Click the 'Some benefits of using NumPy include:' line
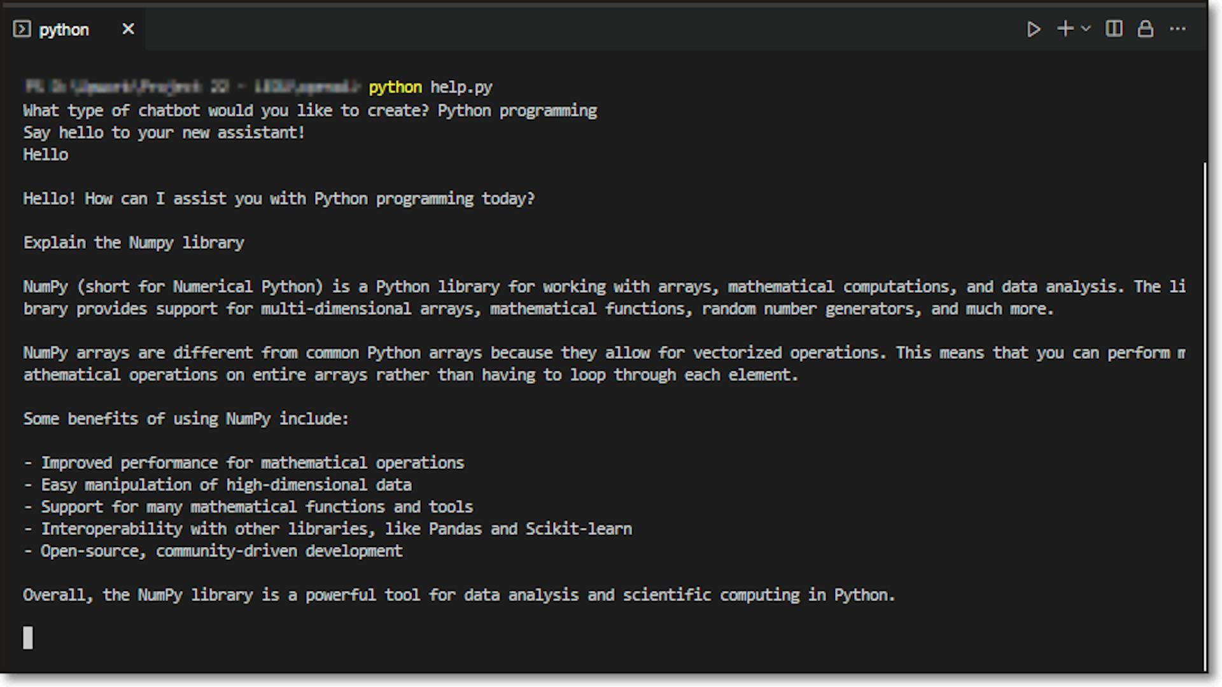This screenshot has height=687, width=1222. [x=185, y=419]
